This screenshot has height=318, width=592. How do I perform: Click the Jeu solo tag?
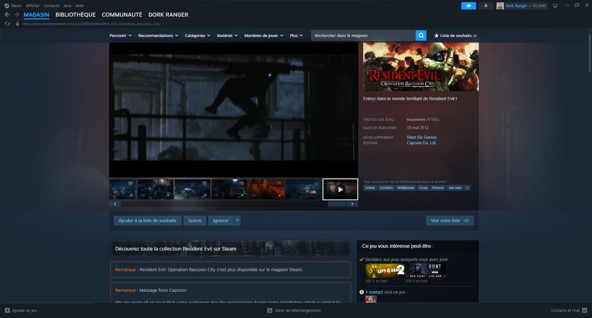455,188
